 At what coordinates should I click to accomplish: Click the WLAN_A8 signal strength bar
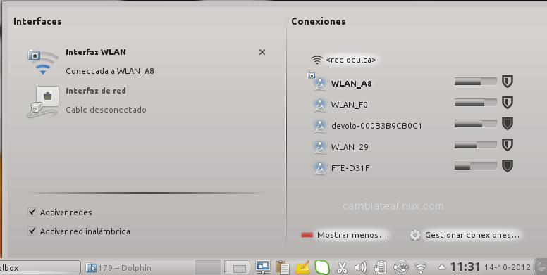coord(476,82)
